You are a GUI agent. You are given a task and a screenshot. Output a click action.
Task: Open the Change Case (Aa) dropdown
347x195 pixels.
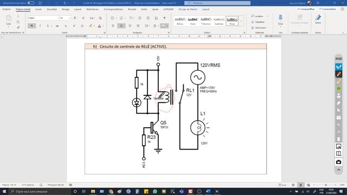(x=92, y=18)
